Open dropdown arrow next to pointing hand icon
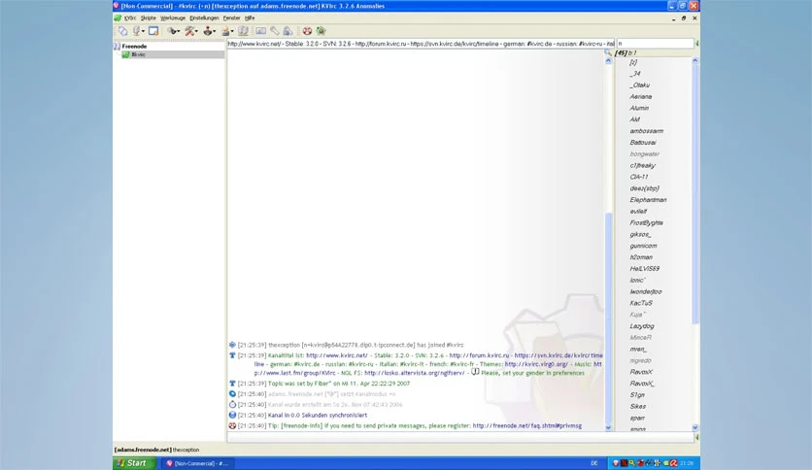The image size is (812, 470). click(x=178, y=32)
